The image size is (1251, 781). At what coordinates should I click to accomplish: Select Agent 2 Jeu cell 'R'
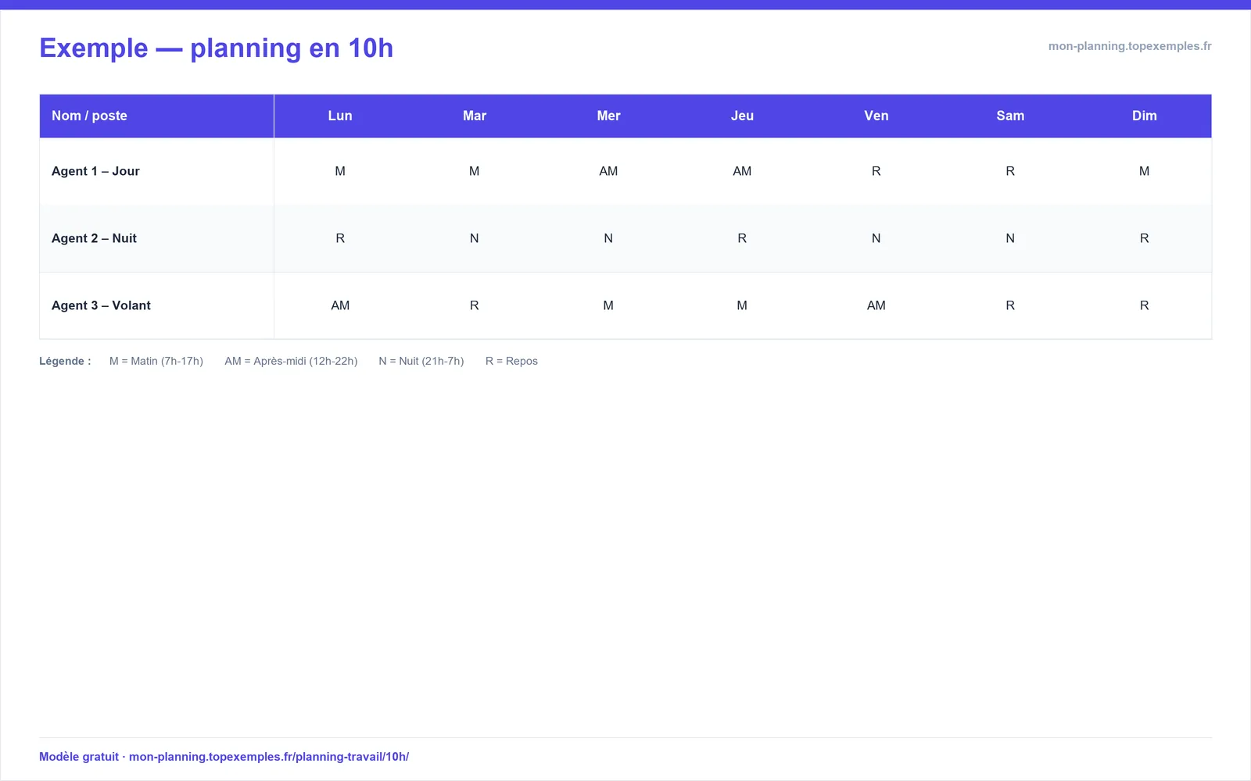[742, 238]
